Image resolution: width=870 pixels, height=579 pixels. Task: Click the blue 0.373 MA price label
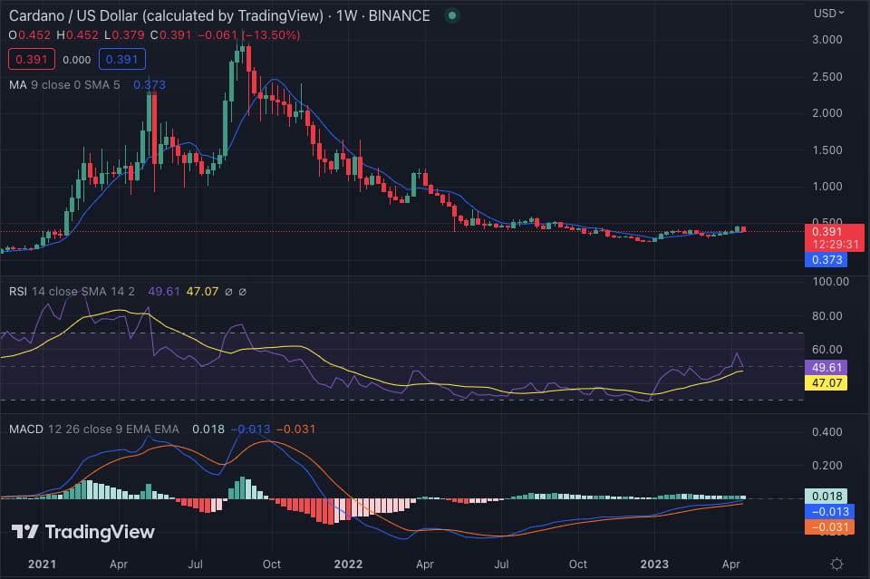[826, 259]
